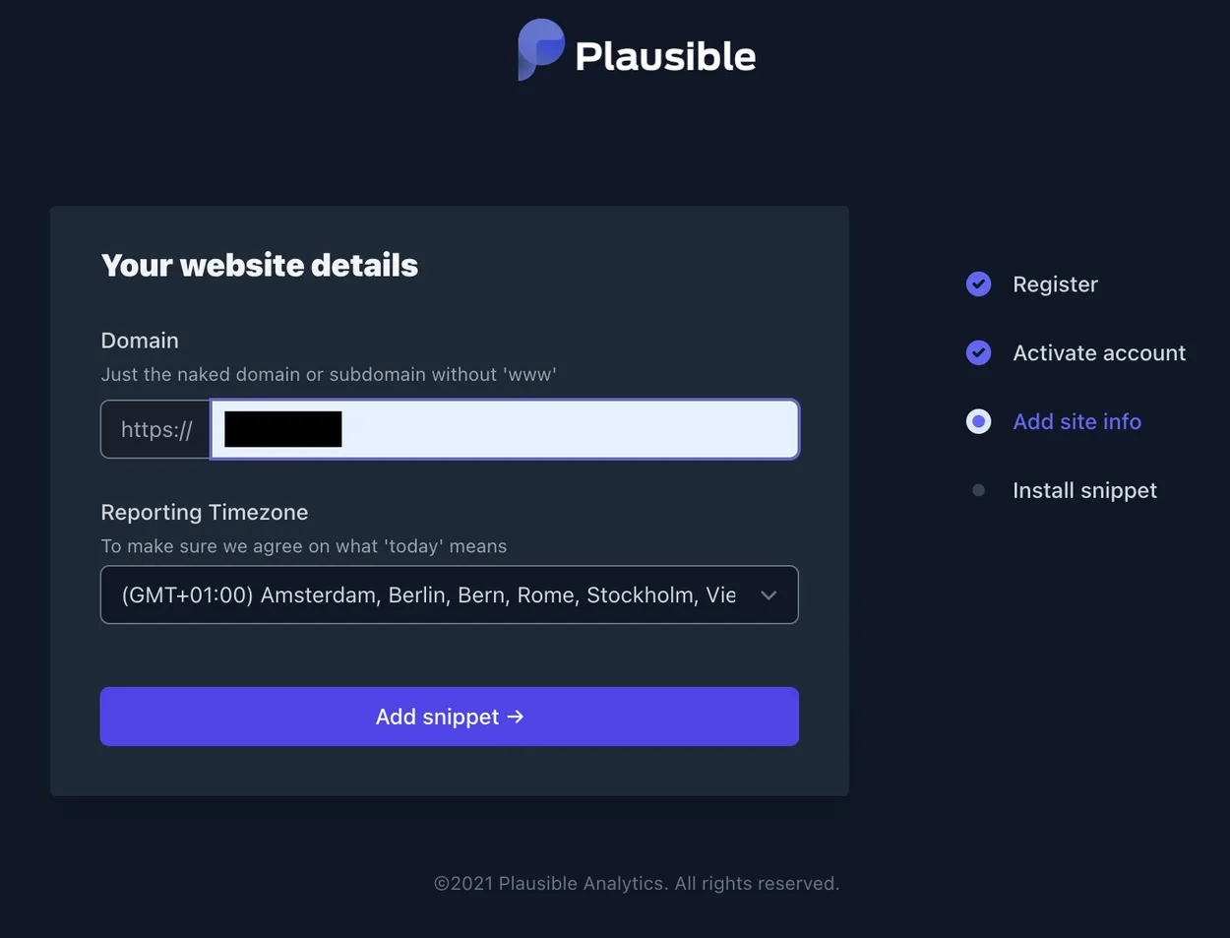Screen dimensions: 1230x938
Task: Click the arrow icon inside Add snippet button
Action: coord(515,717)
